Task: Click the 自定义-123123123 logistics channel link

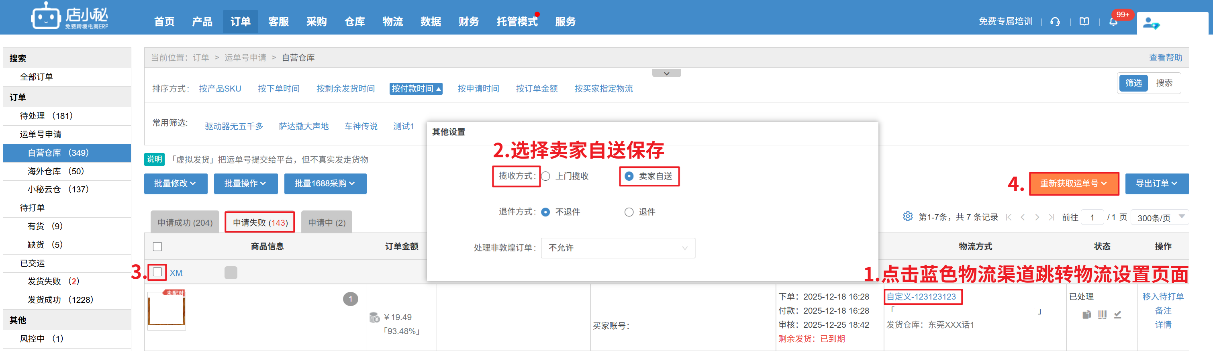Action: point(921,296)
